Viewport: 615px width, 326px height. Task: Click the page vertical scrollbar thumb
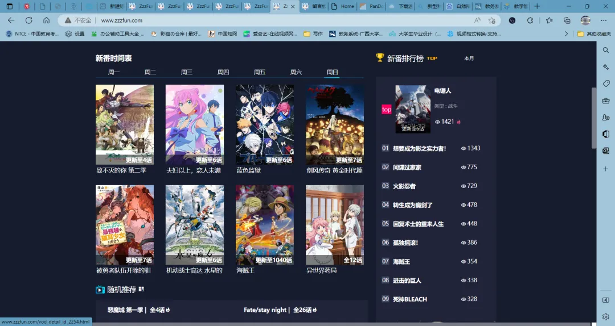(593, 118)
